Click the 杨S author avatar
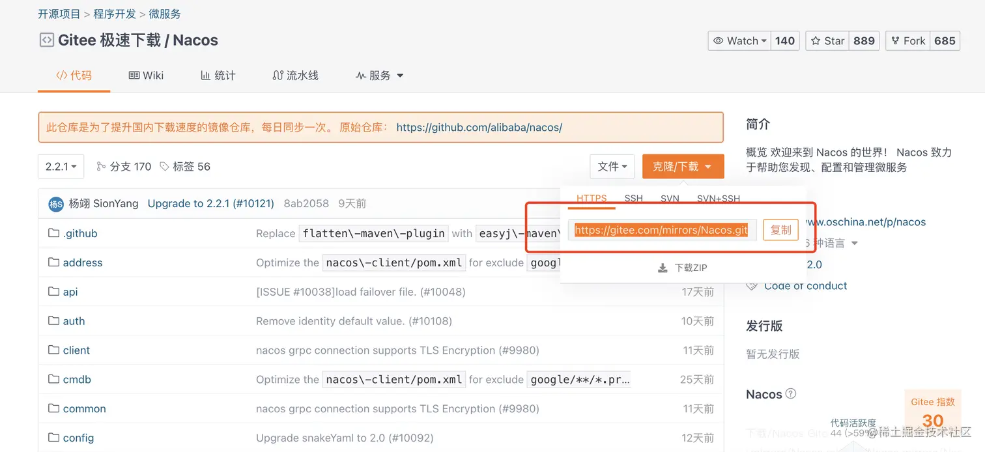The width and height of the screenshot is (985, 452). pyautogui.click(x=56, y=204)
